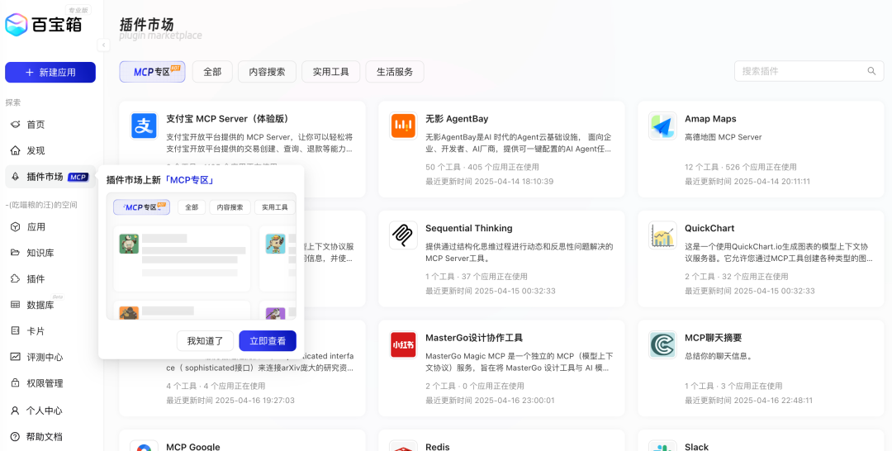
Task: Open 数据库 in the sidebar
Action: tap(50, 305)
